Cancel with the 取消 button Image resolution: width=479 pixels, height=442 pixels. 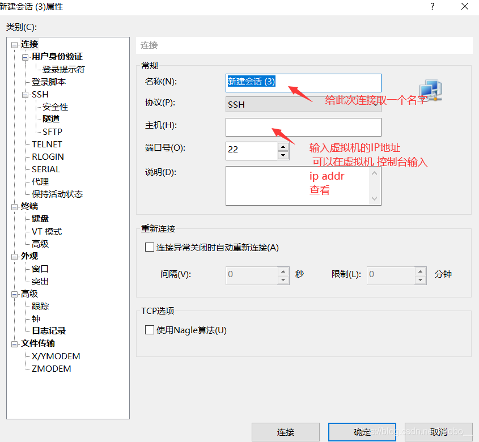pos(439,432)
